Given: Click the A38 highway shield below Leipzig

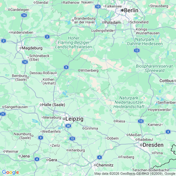Looking at the screenshot, I should [x=68, y=126].
